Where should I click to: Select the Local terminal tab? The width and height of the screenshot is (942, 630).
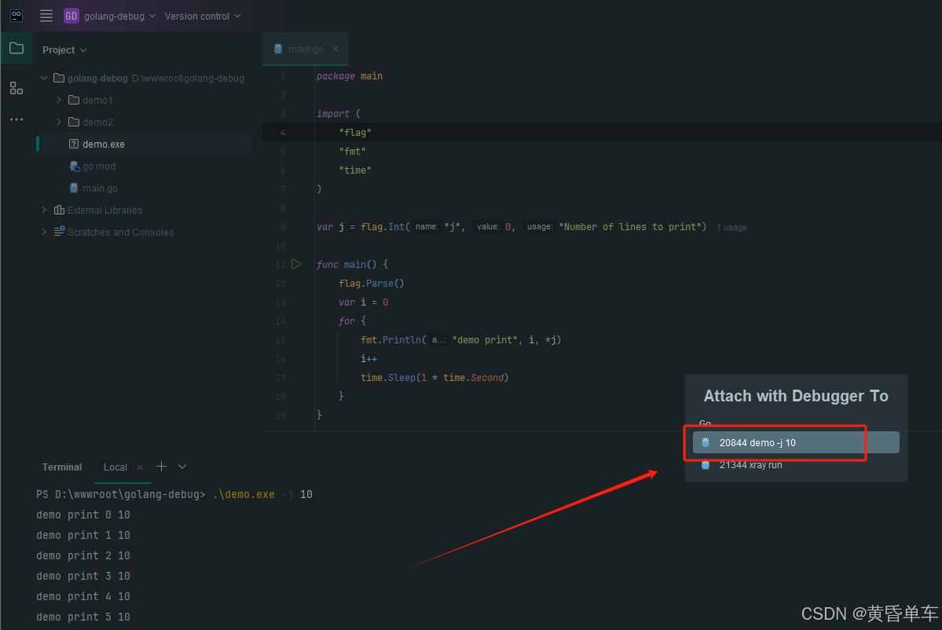point(115,467)
